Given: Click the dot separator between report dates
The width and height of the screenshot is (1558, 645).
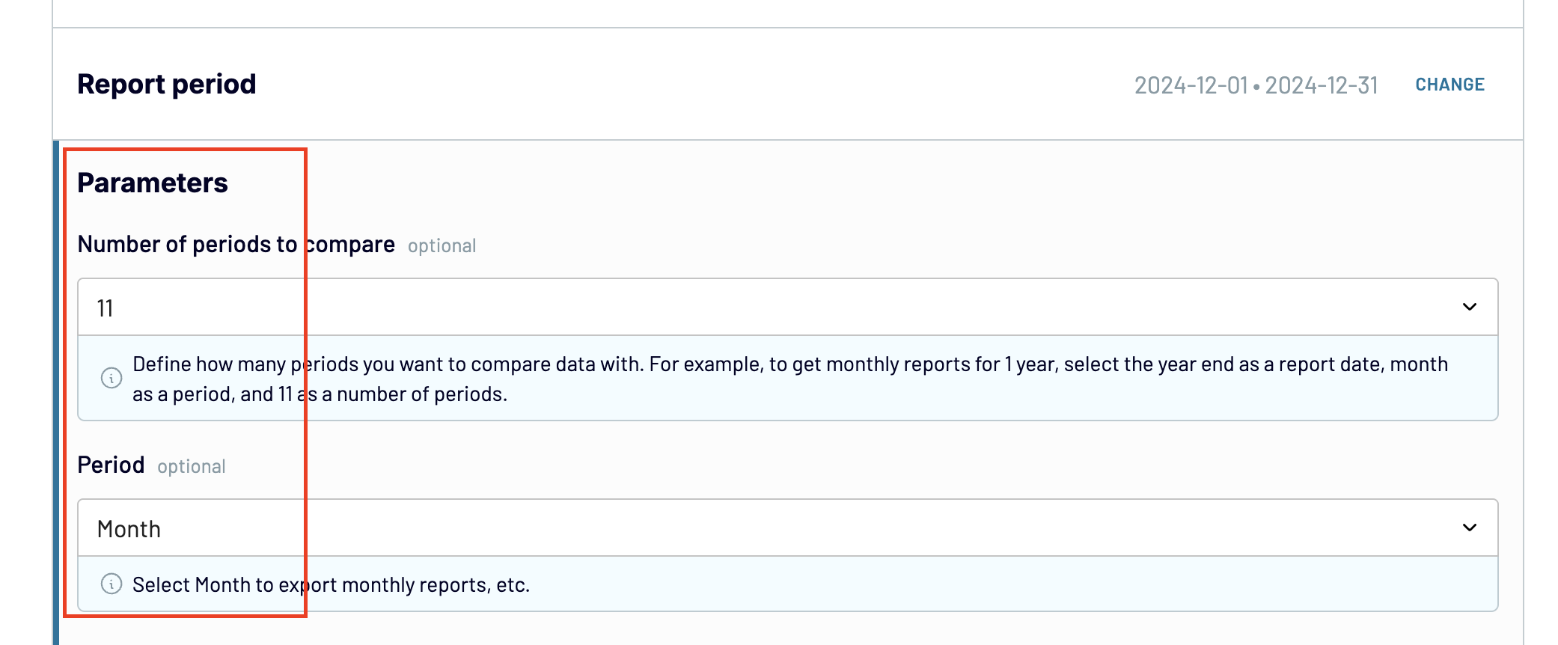Looking at the screenshot, I should (1257, 87).
